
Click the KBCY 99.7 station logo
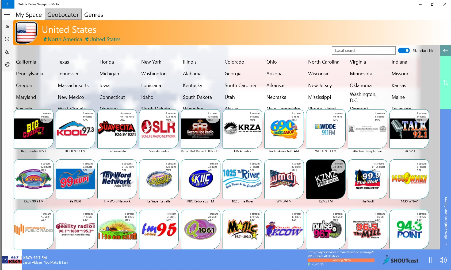(12, 260)
